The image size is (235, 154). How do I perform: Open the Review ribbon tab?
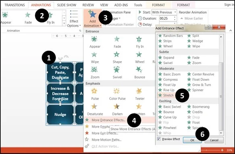click(88, 5)
